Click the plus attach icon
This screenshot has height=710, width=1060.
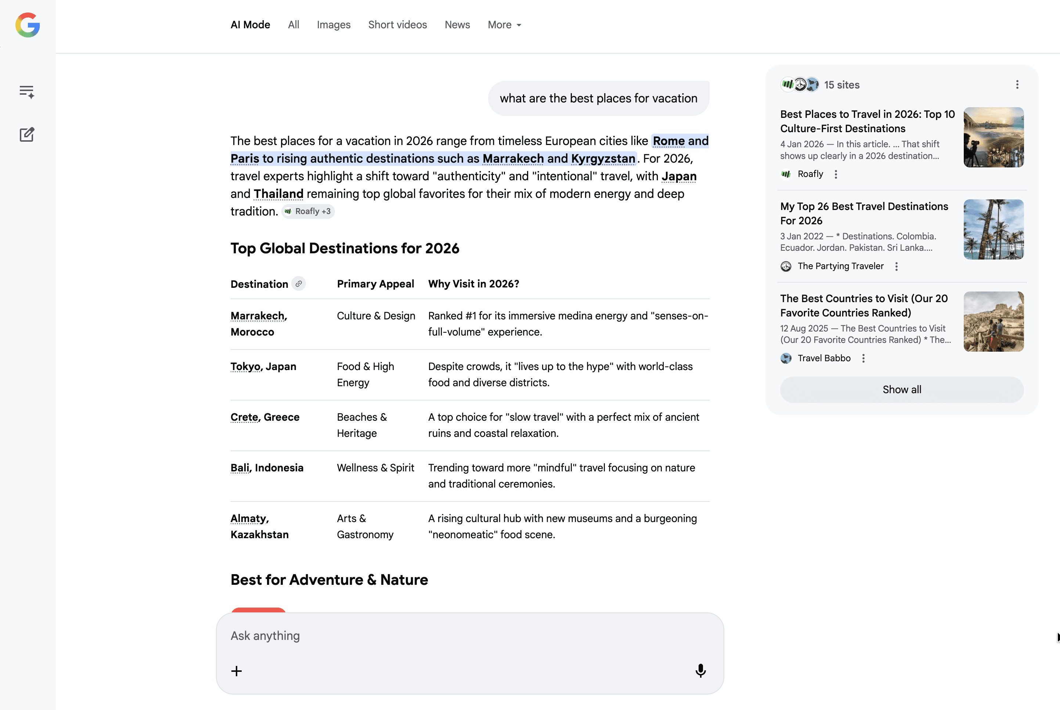click(x=237, y=671)
